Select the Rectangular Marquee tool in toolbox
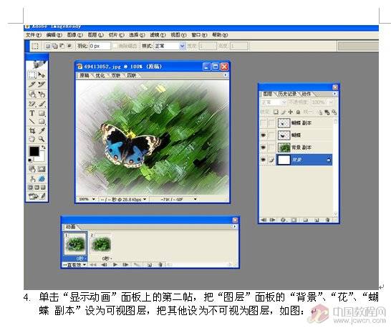 click(32, 74)
